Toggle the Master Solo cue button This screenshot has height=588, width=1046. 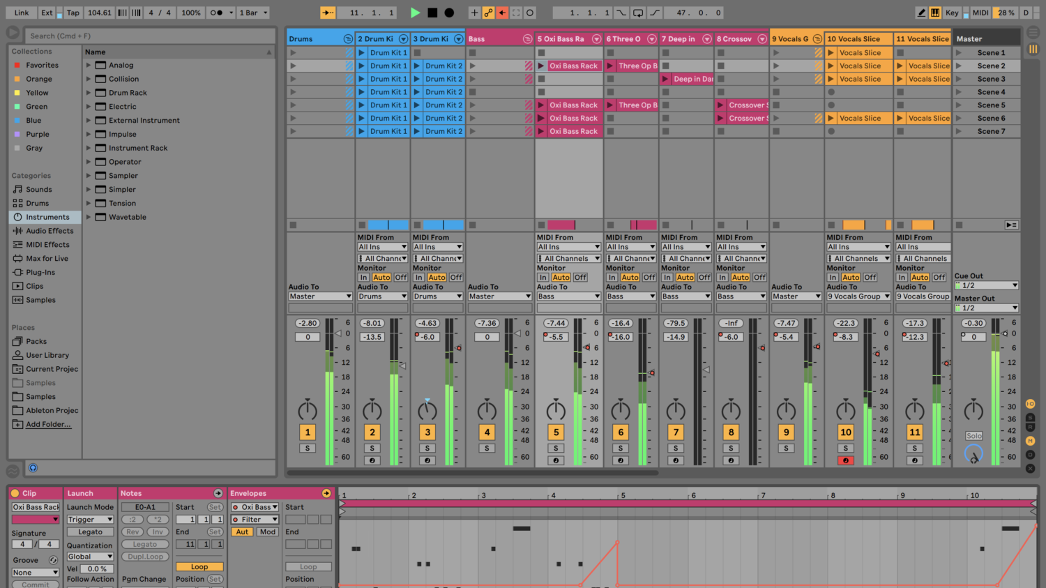click(973, 436)
